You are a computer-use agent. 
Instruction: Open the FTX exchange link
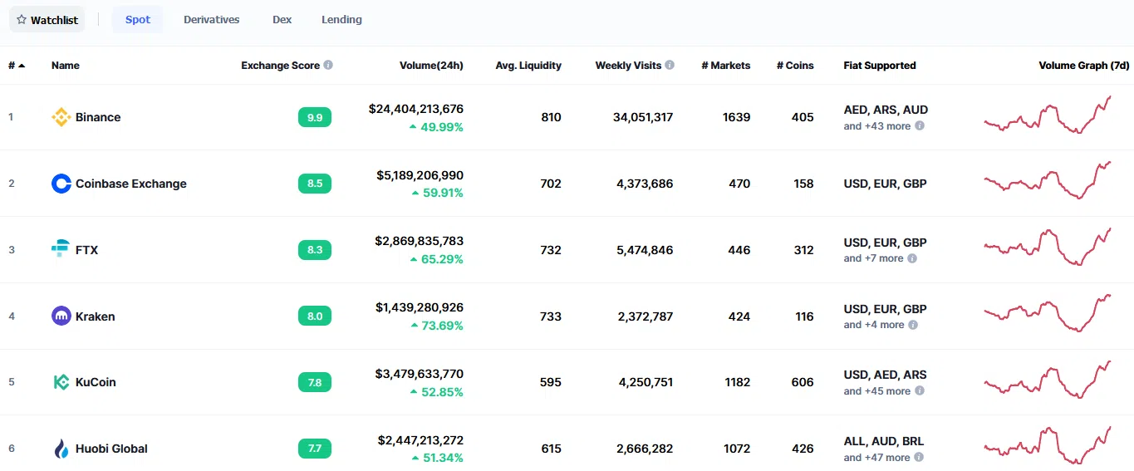[x=86, y=249]
